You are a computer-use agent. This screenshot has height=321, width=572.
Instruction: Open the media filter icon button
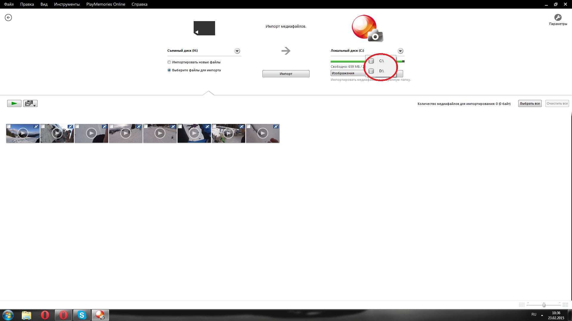click(x=30, y=103)
